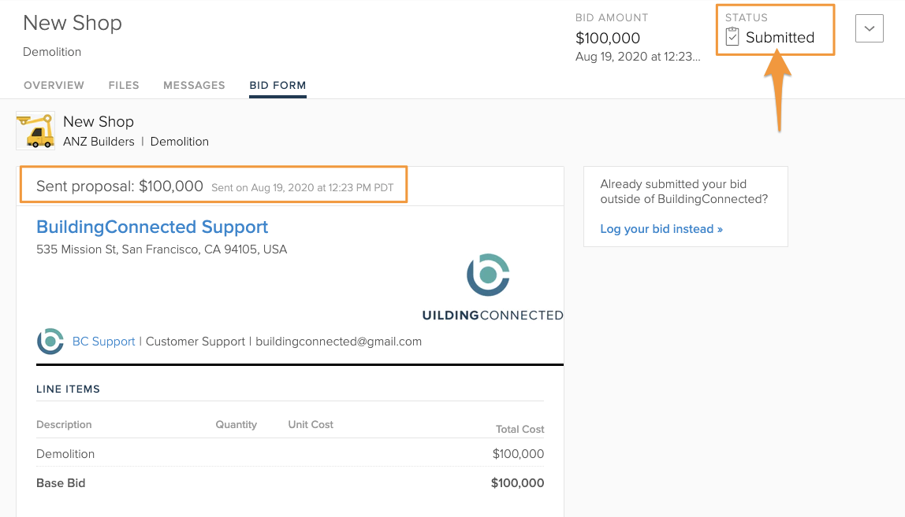
Task: Click the ANZ Builders company name
Action: [x=99, y=142]
